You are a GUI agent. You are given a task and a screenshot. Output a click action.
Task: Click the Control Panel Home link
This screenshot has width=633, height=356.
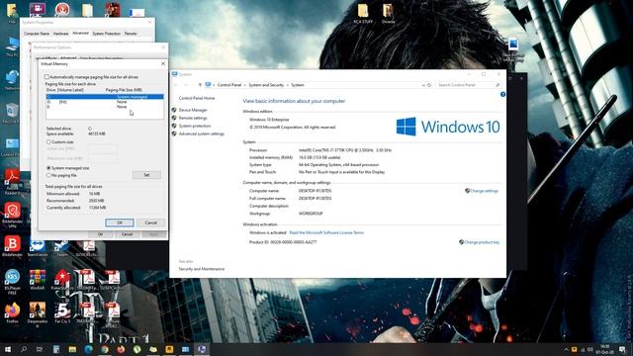(197, 98)
